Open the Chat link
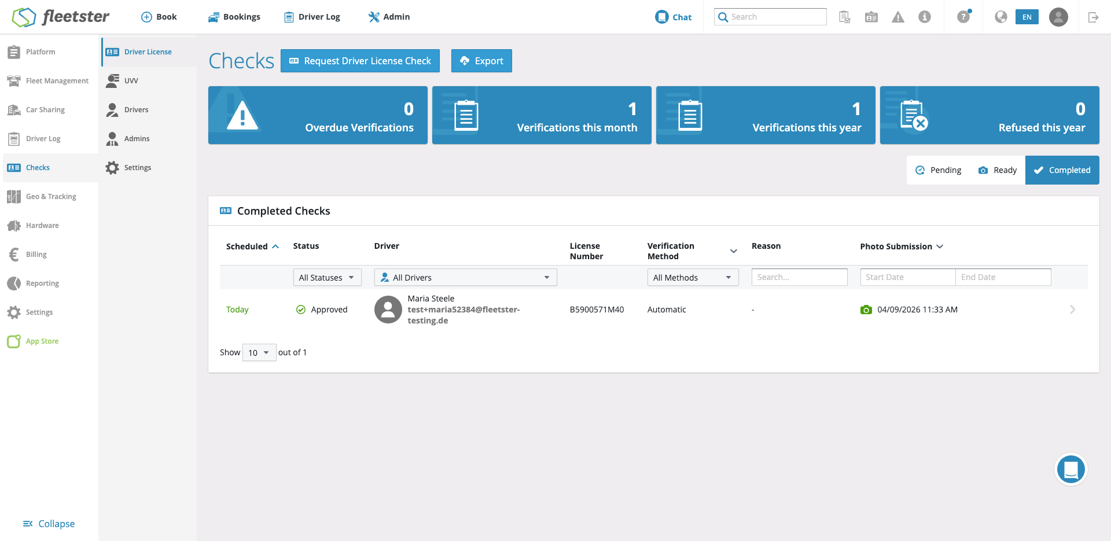 (674, 17)
